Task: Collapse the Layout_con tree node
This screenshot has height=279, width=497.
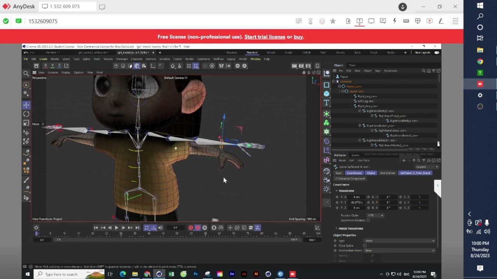Action: [x=342, y=91]
